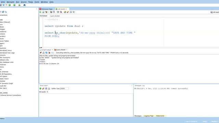Select Queues Tables in the connections tree
This screenshot has height=123, width=219.
(4, 41)
